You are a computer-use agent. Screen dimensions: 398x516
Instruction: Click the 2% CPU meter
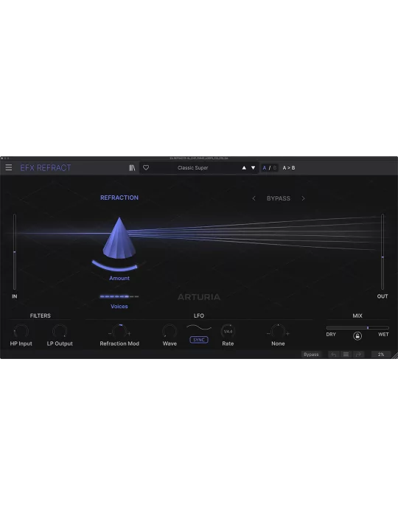click(x=381, y=355)
